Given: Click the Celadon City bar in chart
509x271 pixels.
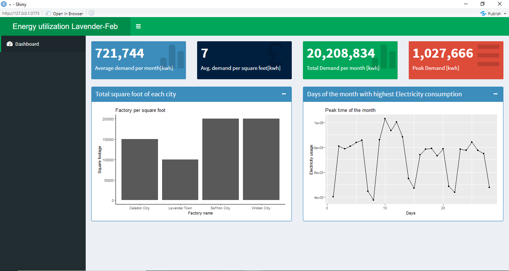Looking at the screenshot, I should coord(140,170).
